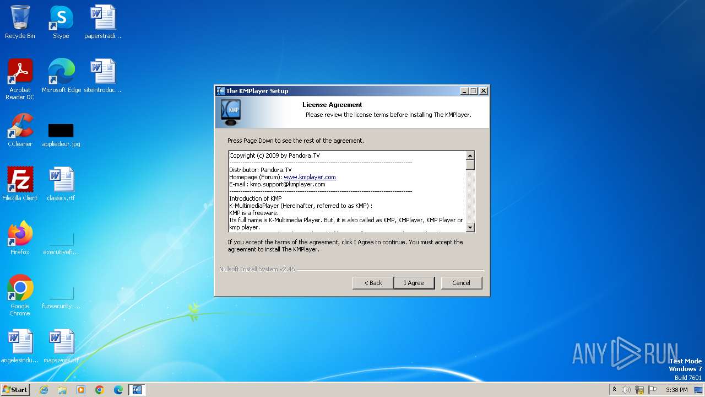
Task: Open the Recycle Bin desktop icon
Action: 20,22
